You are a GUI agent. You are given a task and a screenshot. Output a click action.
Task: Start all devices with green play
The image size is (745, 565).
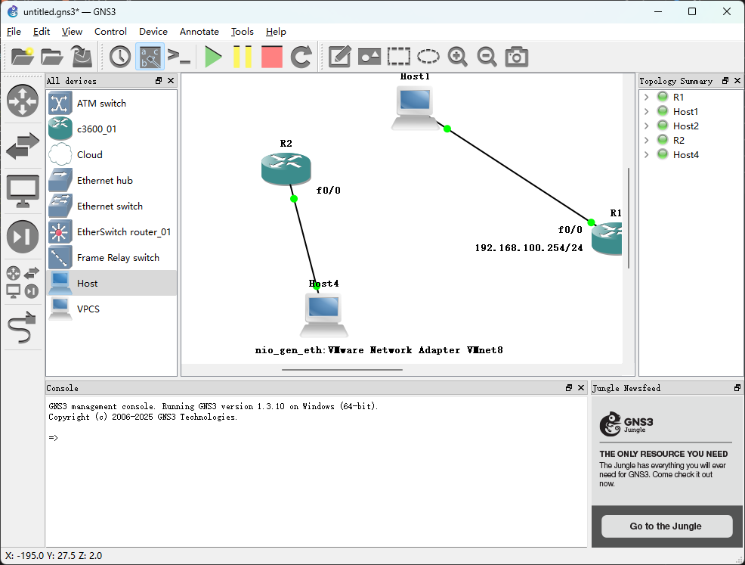coord(213,57)
